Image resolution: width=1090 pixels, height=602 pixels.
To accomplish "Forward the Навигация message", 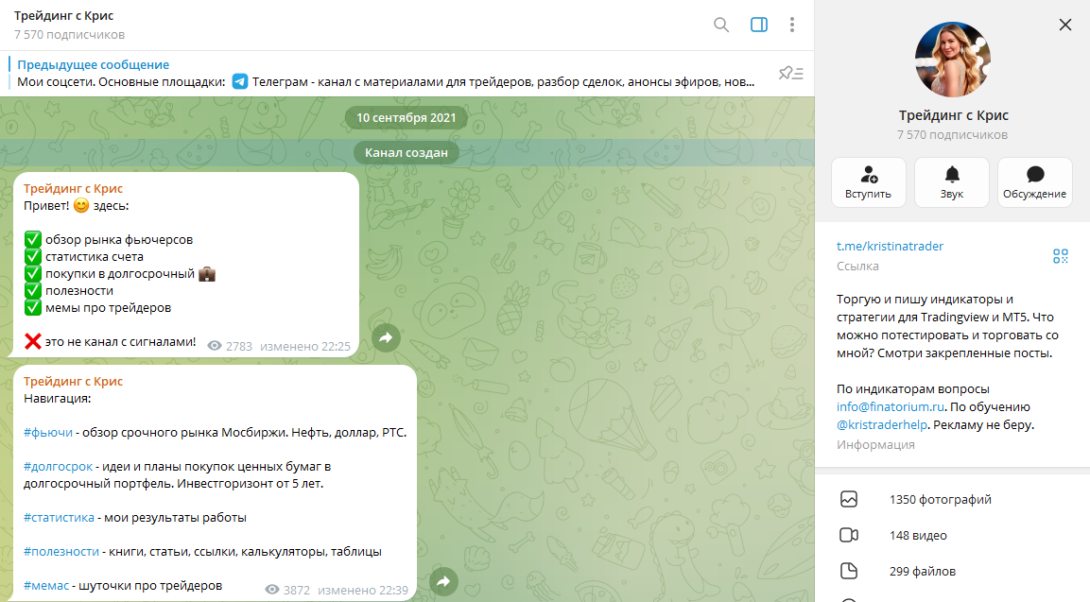I will (443, 581).
